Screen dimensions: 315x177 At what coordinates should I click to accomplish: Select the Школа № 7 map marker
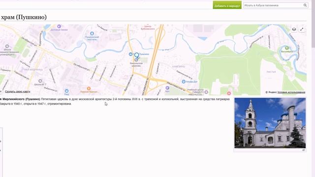pos(40,81)
